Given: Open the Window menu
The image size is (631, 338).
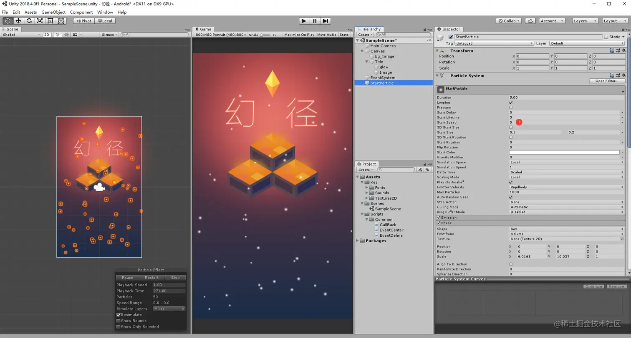Looking at the screenshot, I should pos(105,12).
